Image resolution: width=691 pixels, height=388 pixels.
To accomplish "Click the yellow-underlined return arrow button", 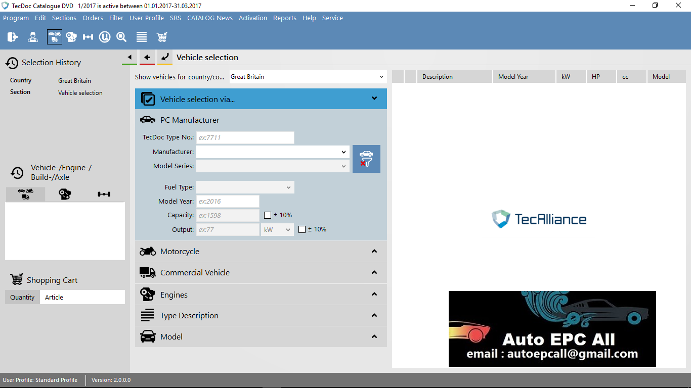I will (x=165, y=58).
